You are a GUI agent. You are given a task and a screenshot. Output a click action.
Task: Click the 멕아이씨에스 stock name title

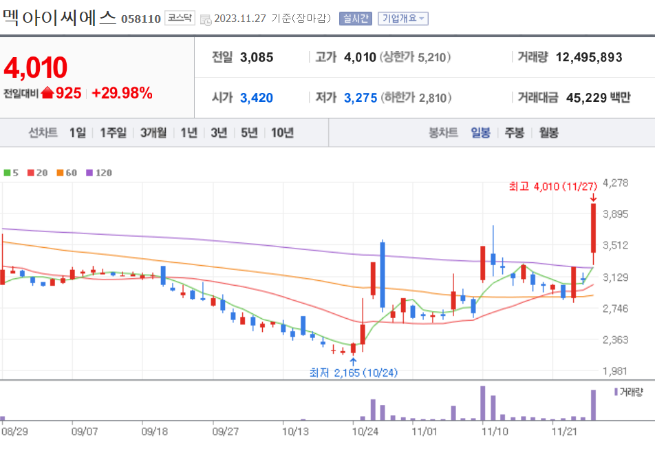point(59,17)
